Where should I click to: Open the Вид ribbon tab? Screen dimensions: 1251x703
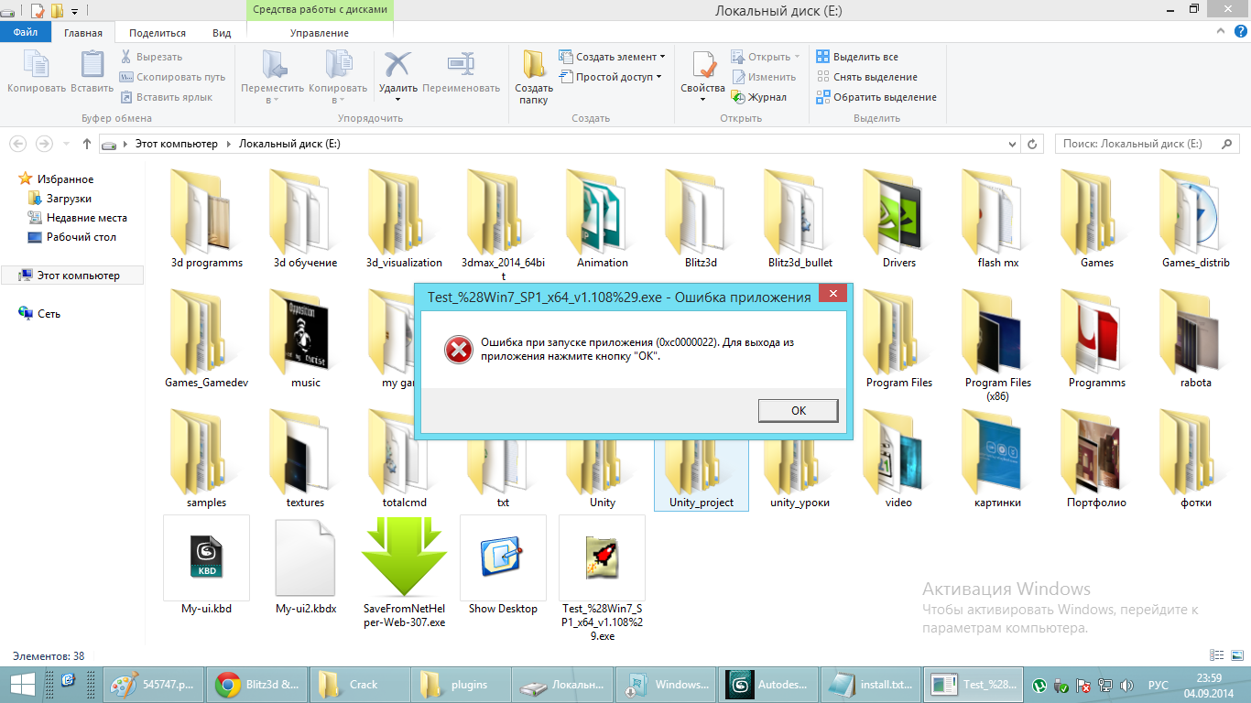tap(222, 33)
